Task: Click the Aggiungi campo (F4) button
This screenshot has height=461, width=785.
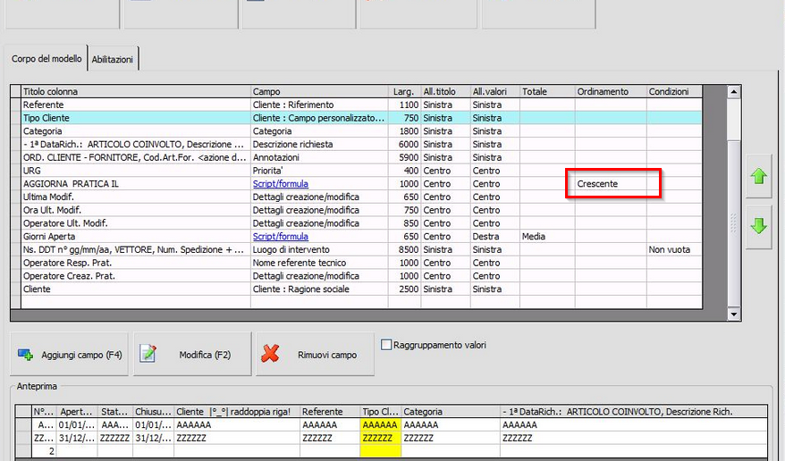Action: click(70, 355)
